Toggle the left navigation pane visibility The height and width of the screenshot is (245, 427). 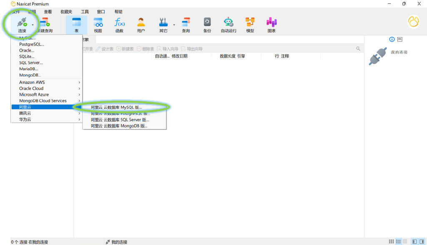(x=414, y=242)
